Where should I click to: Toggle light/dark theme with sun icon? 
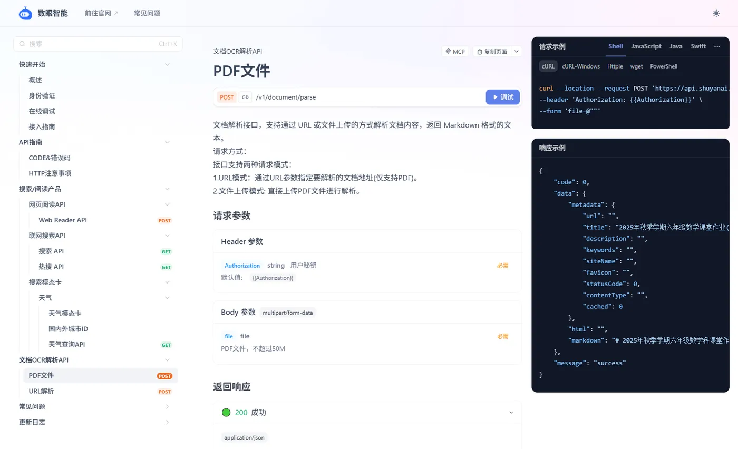(716, 13)
